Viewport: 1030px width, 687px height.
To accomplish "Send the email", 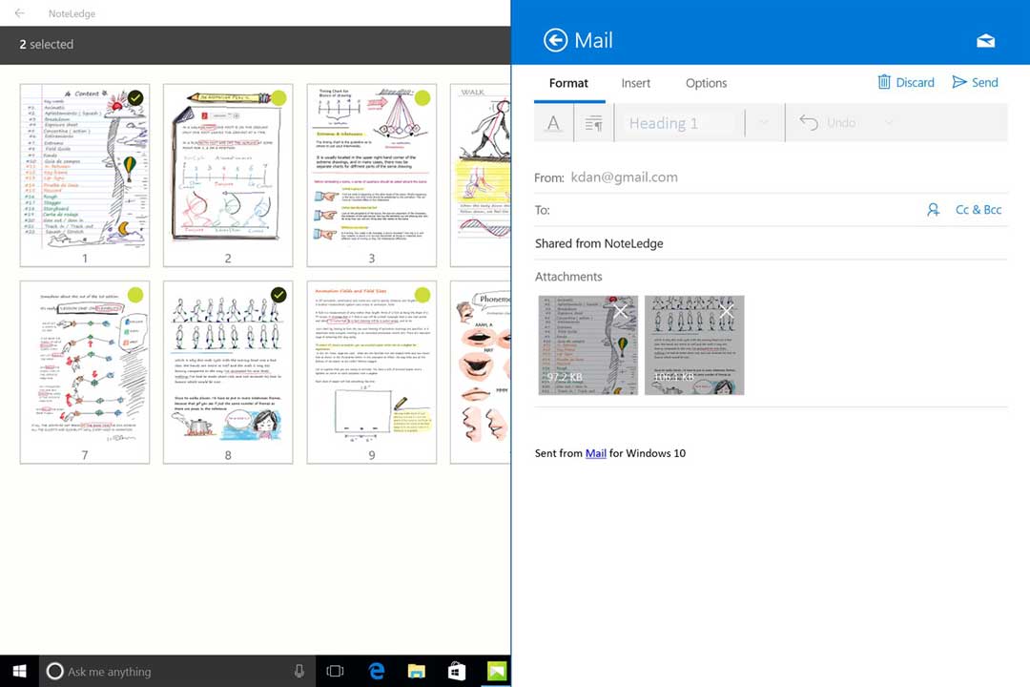I will pyautogui.click(x=975, y=82).
